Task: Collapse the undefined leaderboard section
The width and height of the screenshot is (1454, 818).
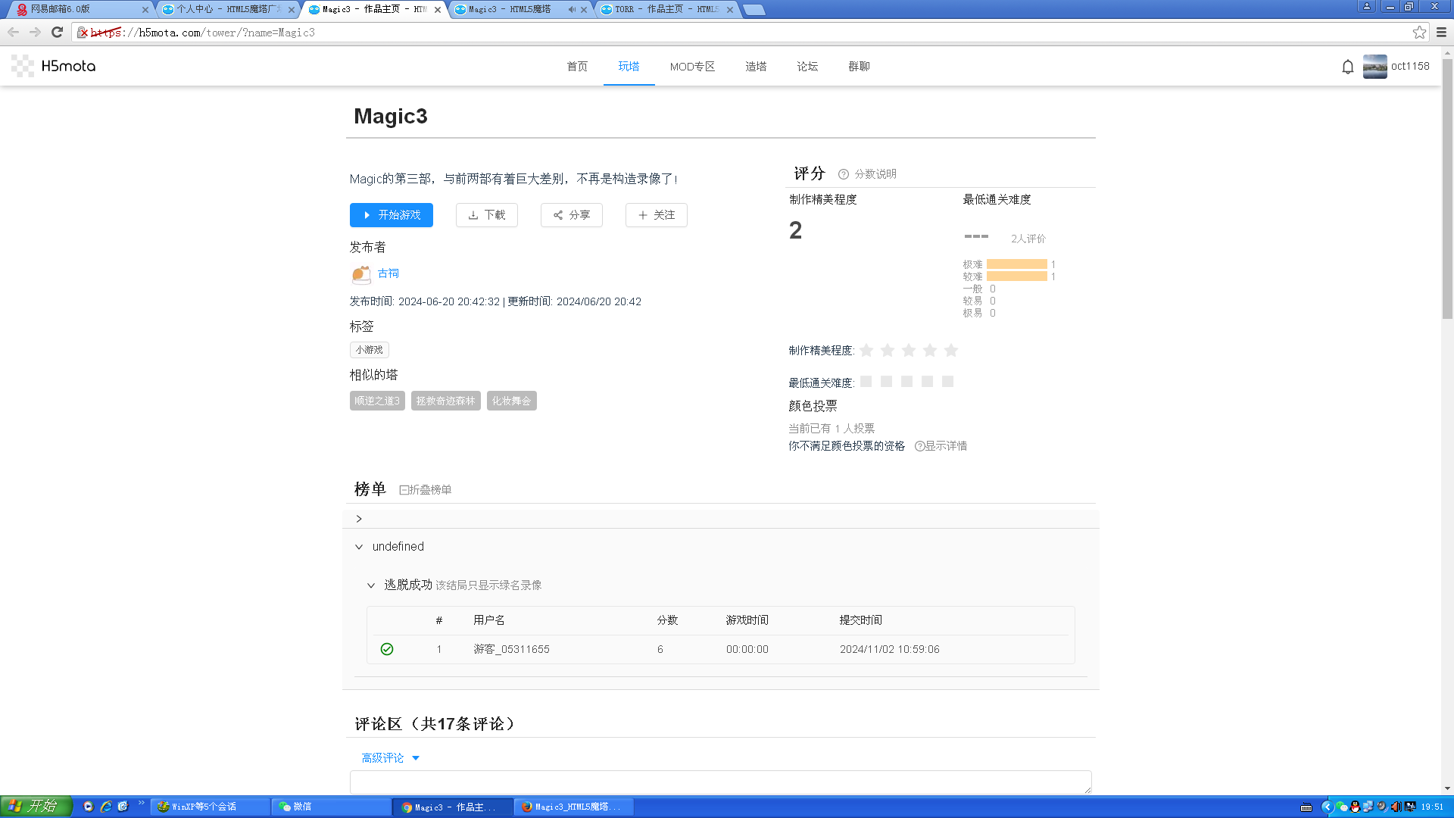Action: point(359,547)
